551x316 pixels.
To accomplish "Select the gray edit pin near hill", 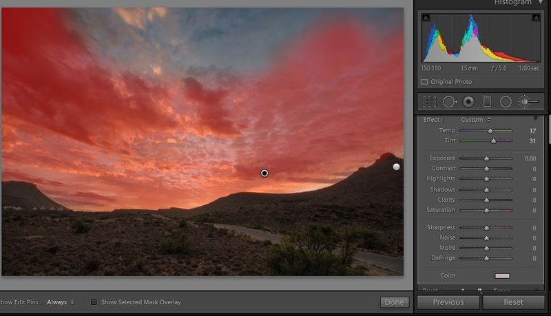I will [x=397, y=167].
